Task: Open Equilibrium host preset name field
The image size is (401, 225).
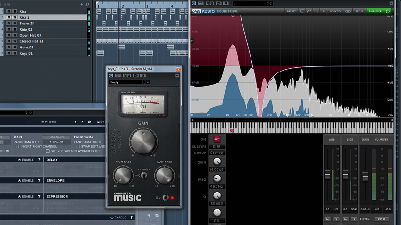Action: click(249, 4)
